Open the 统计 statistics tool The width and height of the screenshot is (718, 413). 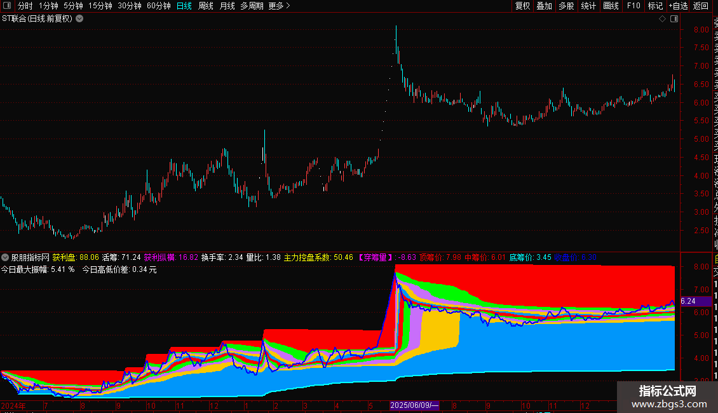[x=588, y=6]
